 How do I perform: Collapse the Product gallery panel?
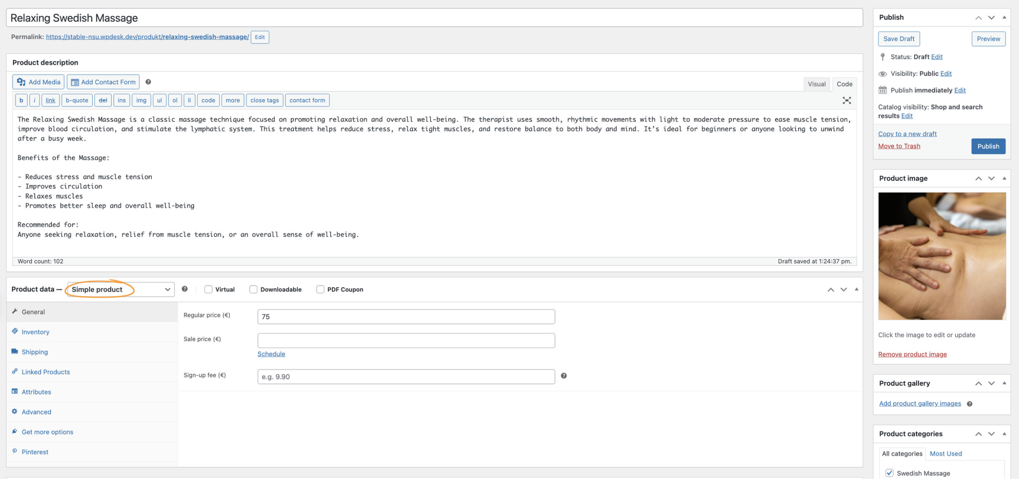coord(1004,383)
